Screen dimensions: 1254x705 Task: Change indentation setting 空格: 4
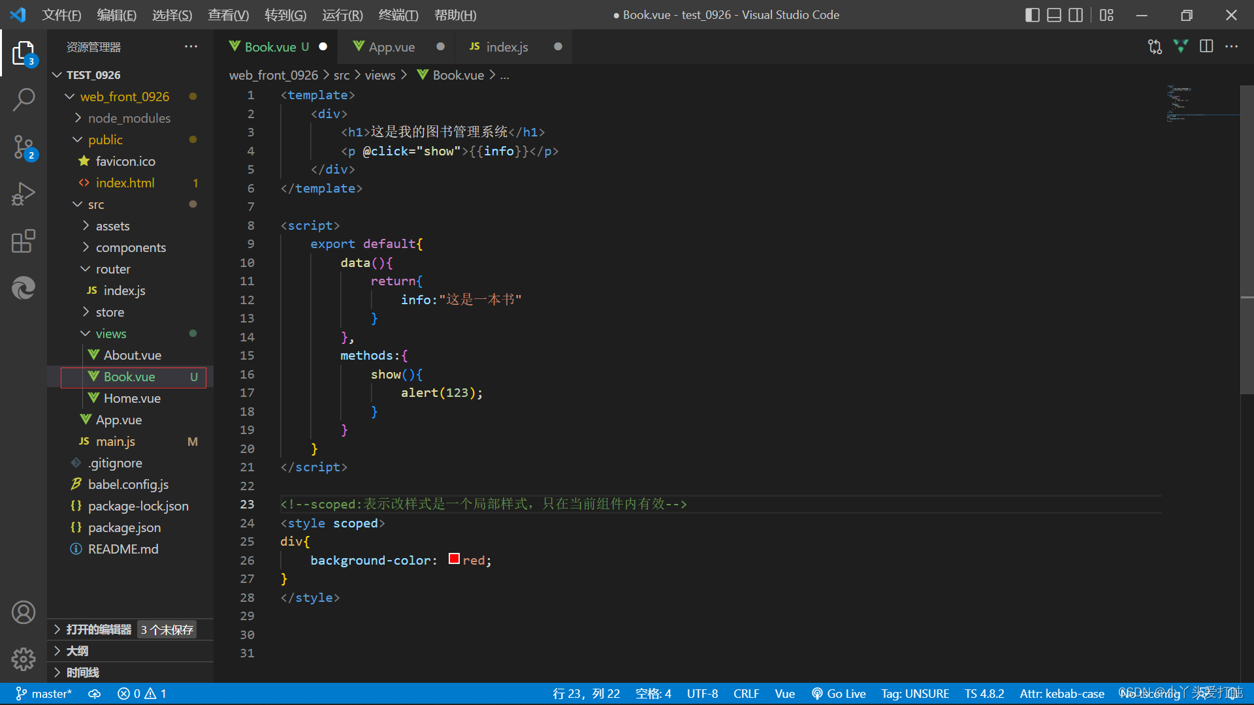653,694
